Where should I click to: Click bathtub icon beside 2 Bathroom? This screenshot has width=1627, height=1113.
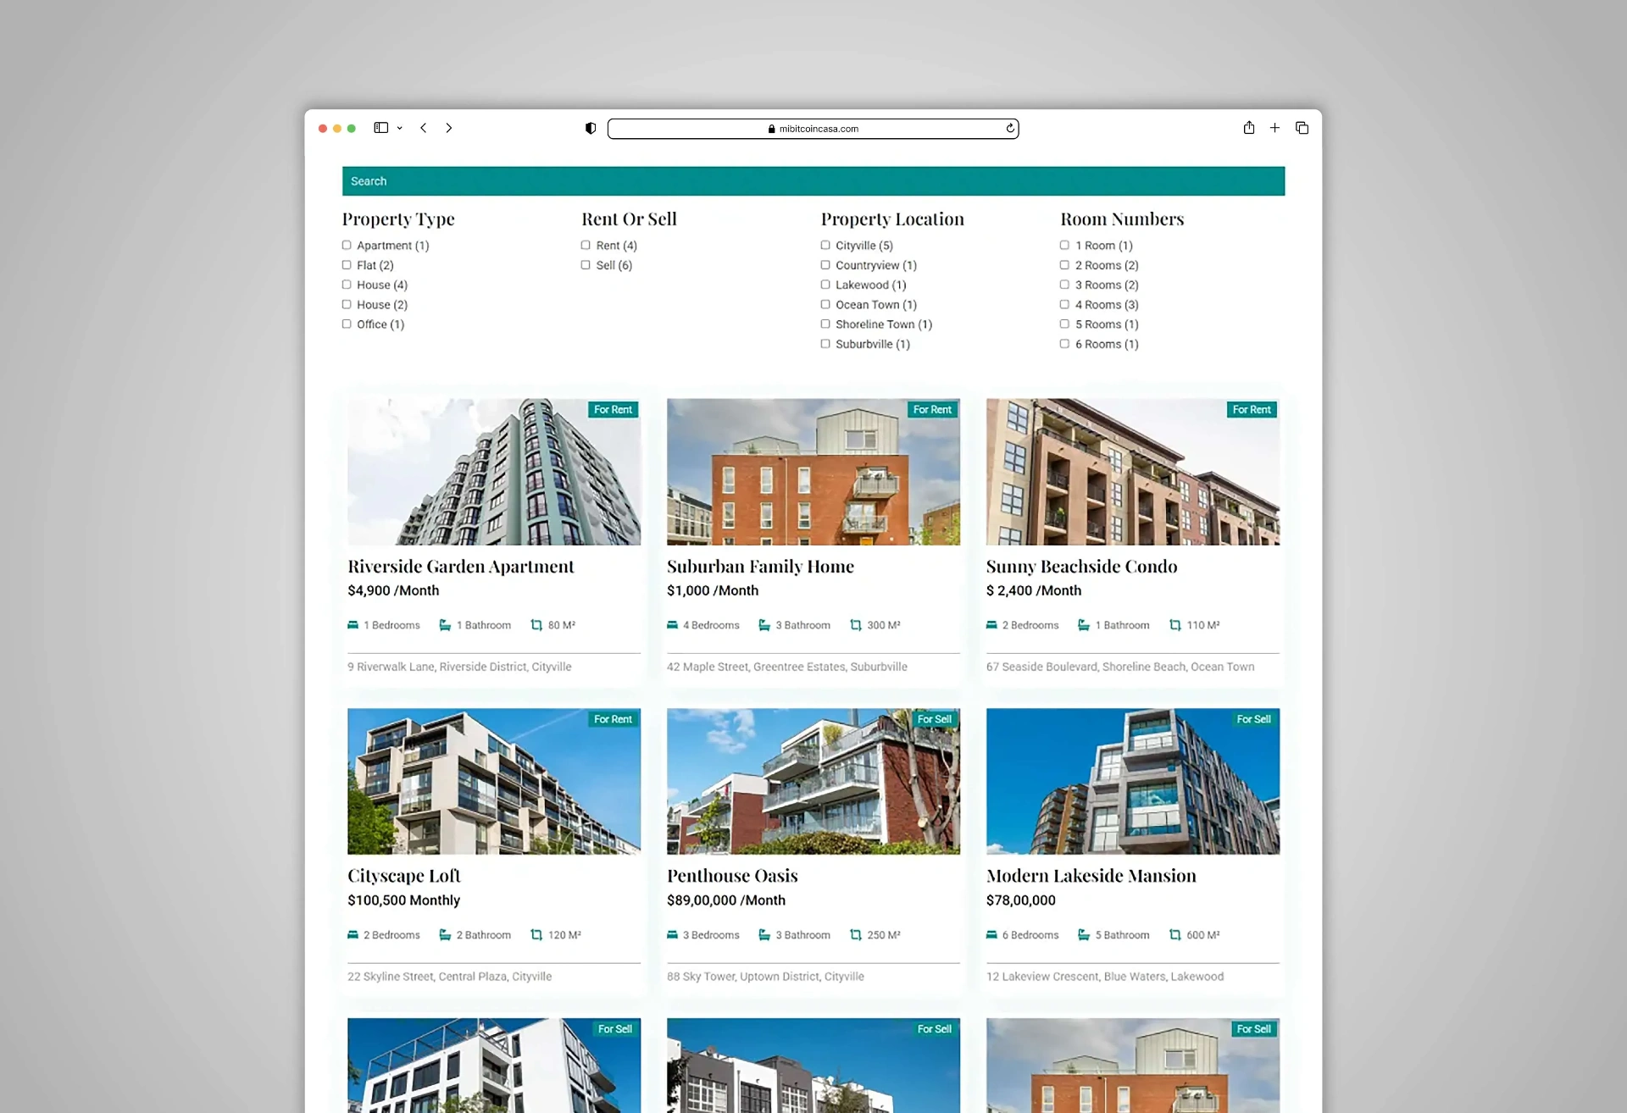(445, 935)
